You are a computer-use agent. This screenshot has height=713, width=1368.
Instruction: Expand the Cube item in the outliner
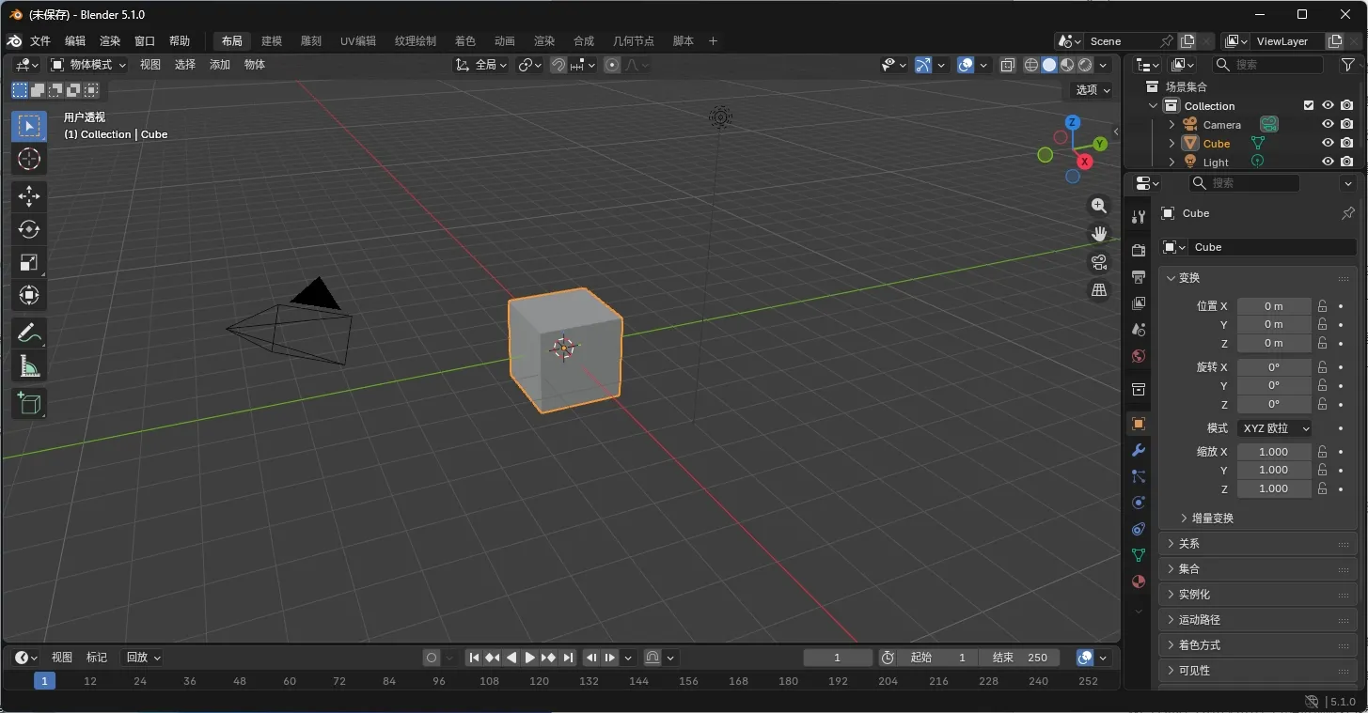1170,143
